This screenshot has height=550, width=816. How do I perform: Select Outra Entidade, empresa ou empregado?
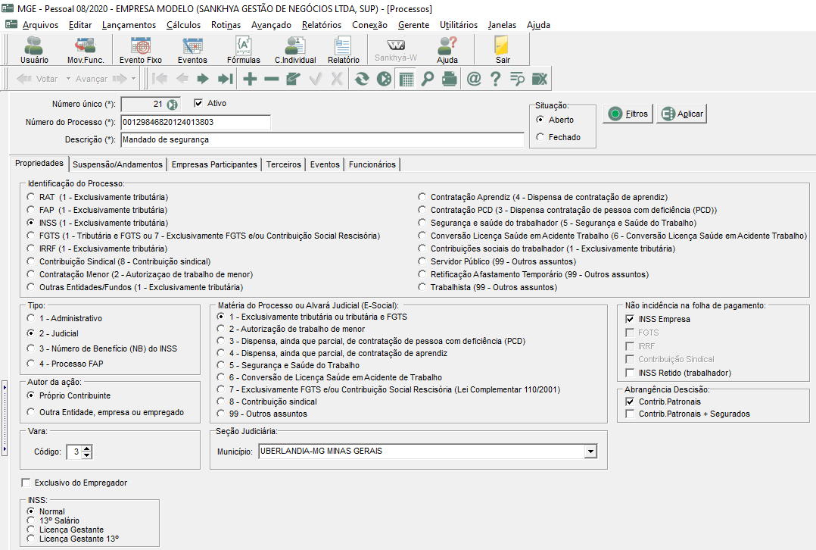31,412
